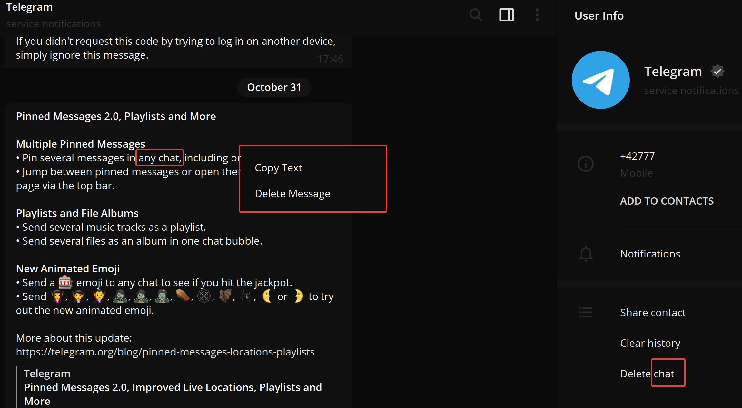Click the info icon beside the phone number
This screenshot has height=408, width=742.
(x=586, y=164)
